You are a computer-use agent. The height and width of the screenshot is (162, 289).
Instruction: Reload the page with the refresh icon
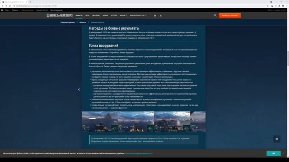[x=10, y=6]
